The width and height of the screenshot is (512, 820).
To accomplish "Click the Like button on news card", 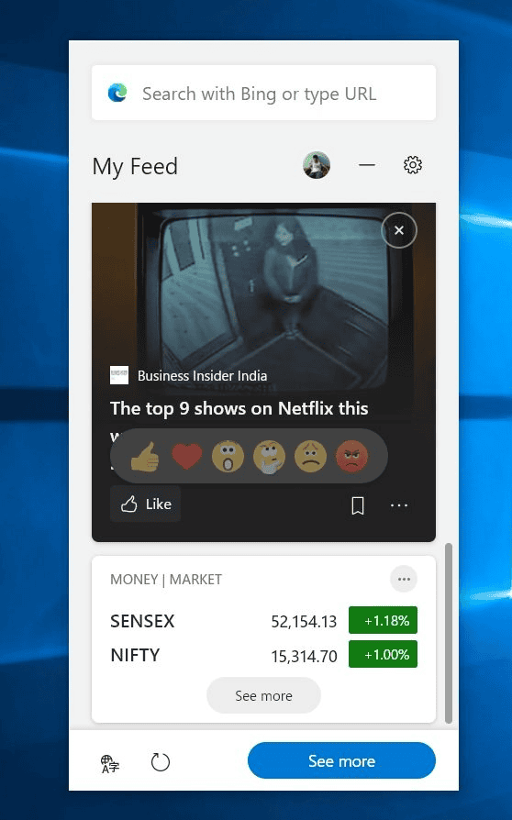I will 145,504.
